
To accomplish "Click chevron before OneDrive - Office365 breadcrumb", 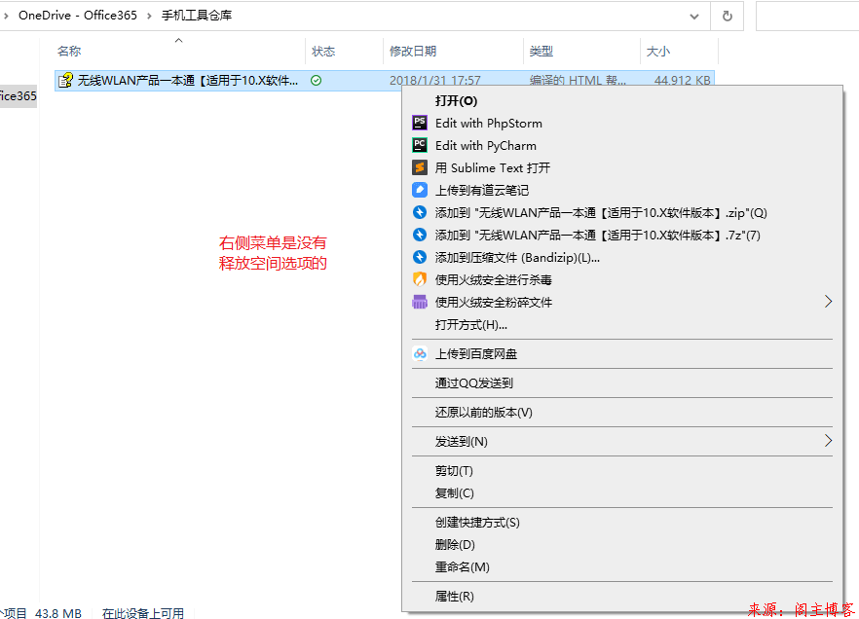I will coord(6,16).
